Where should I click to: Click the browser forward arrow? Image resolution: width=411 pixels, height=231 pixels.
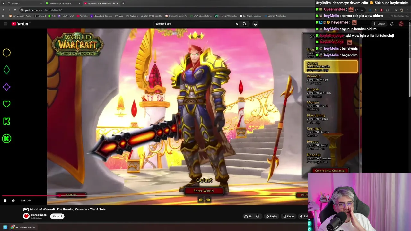click(x=9, y=10)
